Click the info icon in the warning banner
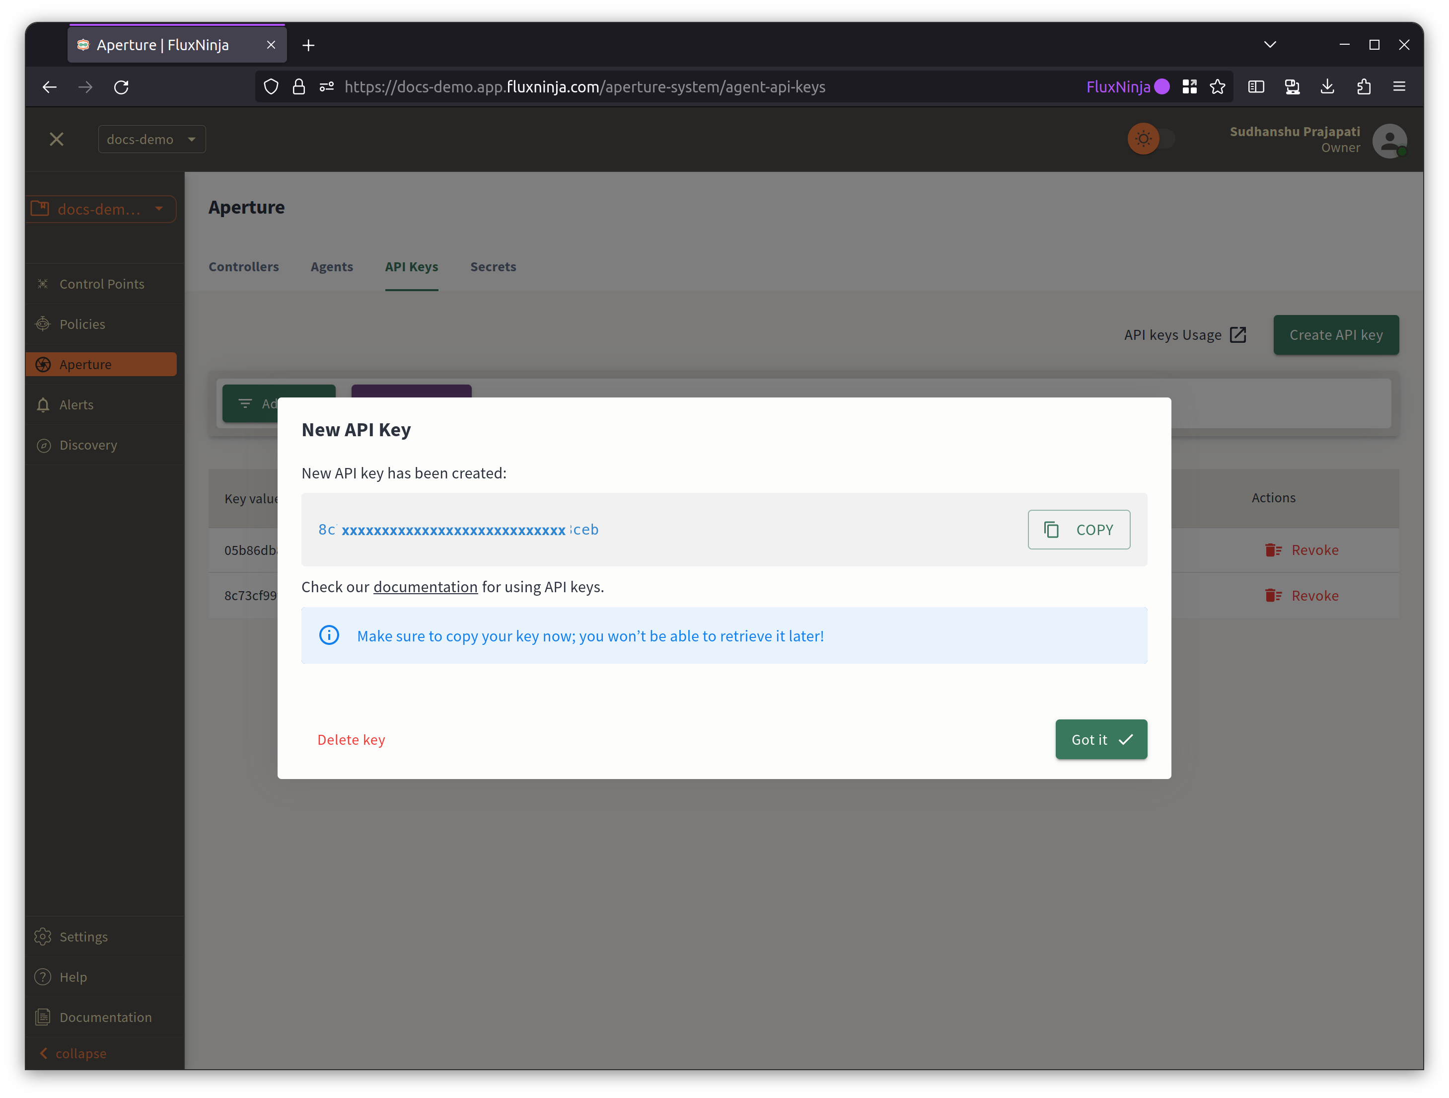This screenshot has height=1098, width=1449. [x=329, y=635]
